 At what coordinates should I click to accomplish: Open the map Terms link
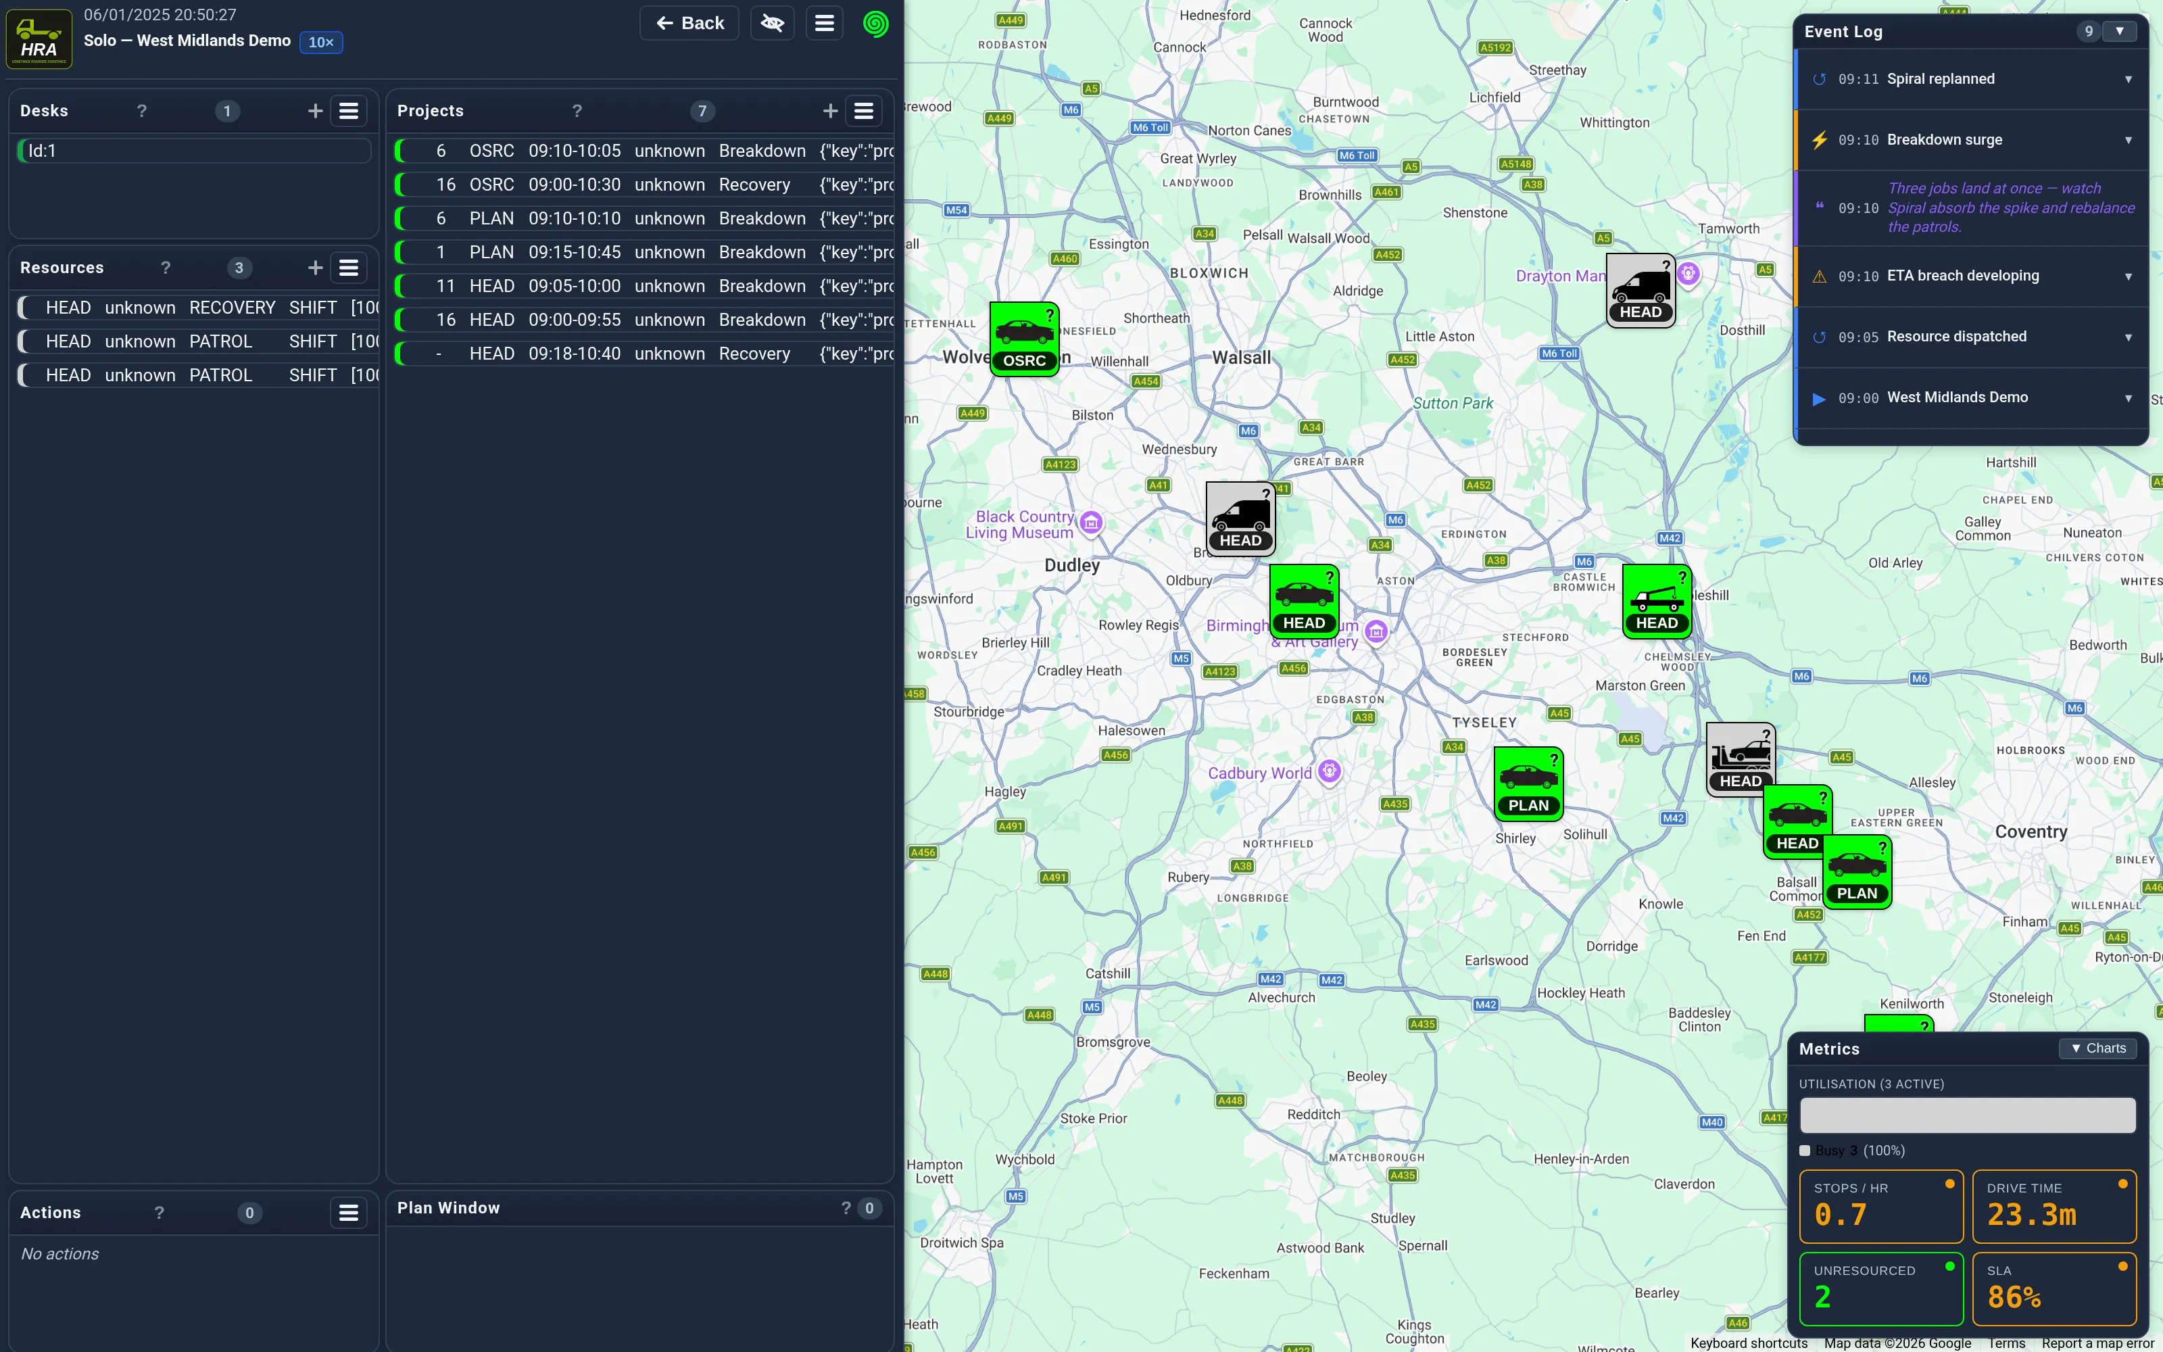tap(2007, 1343)
